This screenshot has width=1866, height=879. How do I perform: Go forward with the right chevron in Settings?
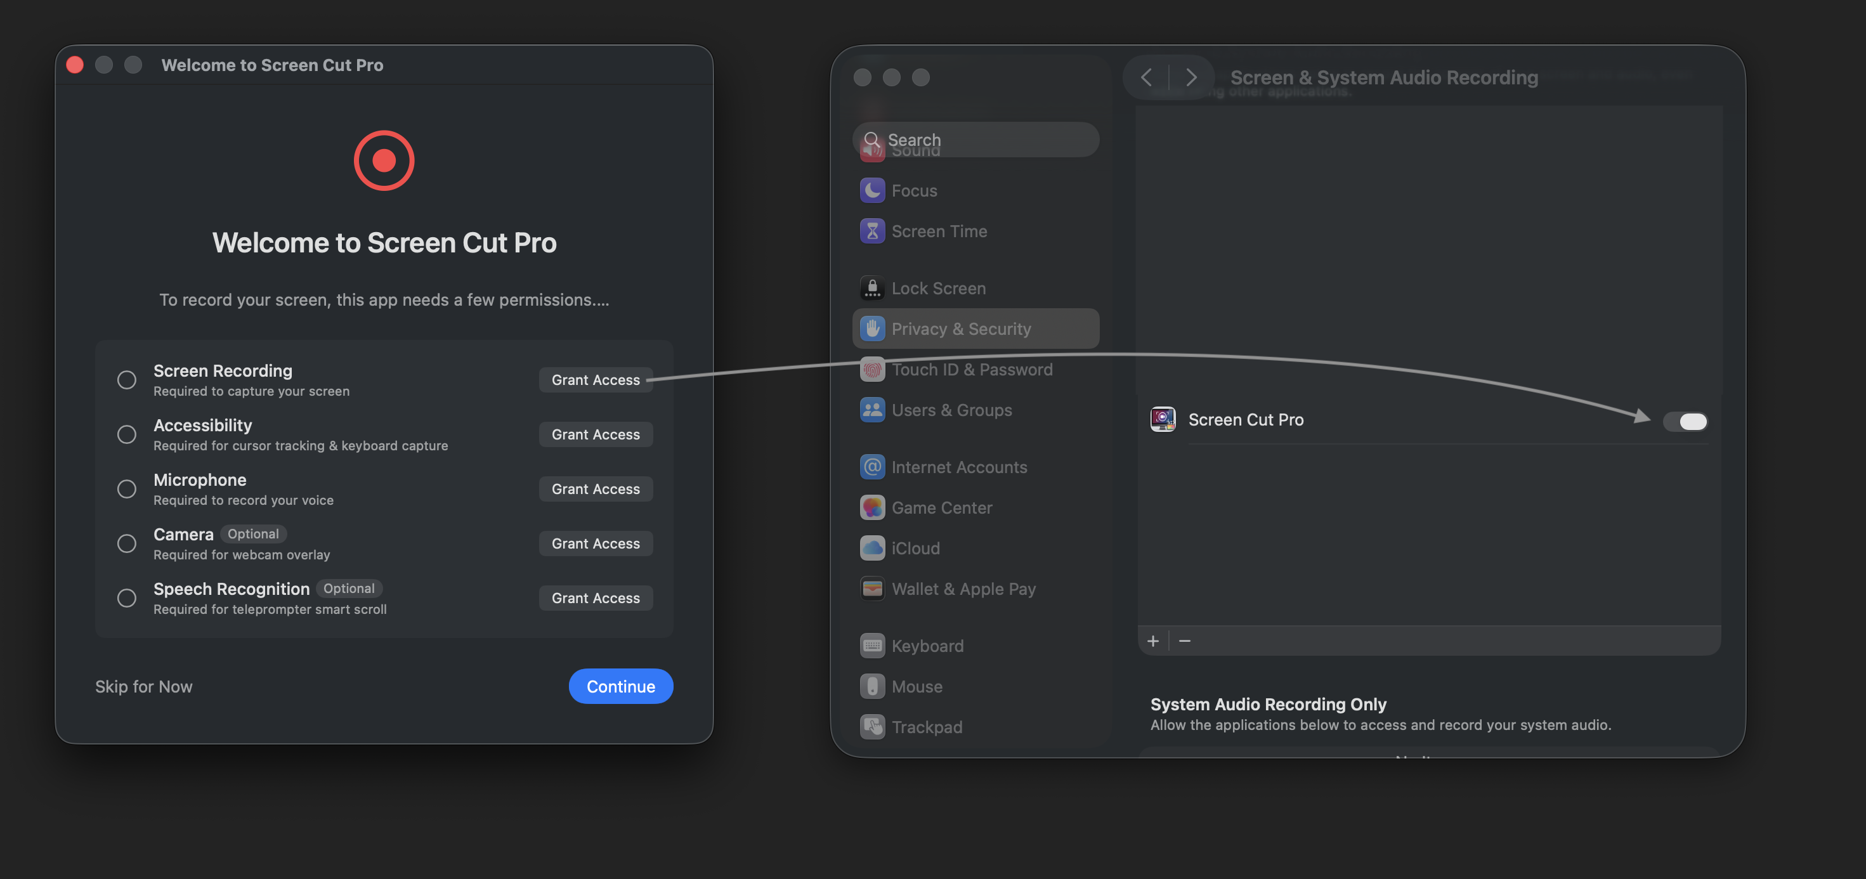click(1191, 77)
